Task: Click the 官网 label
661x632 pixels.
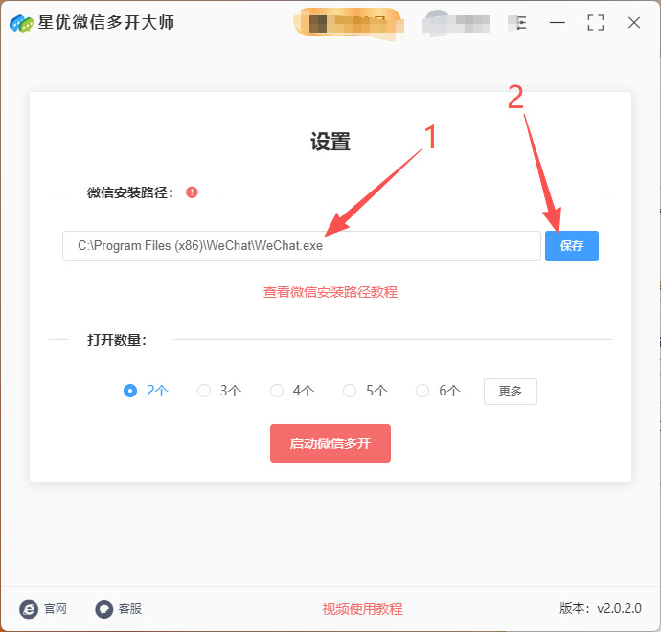Action: click(x=56, y=609)
